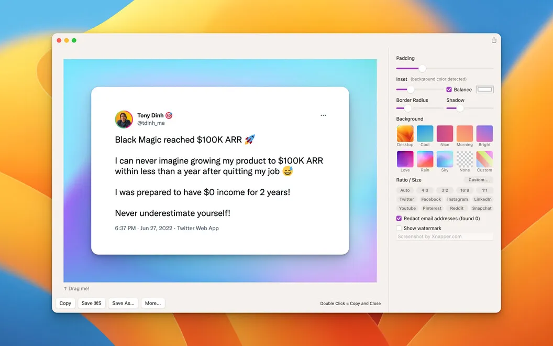Select the Cool background preset
553x346 pixels.
coord(425,134)
